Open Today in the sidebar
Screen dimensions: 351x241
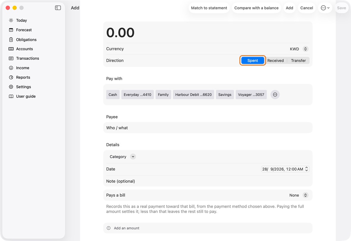tap(21, 20)
